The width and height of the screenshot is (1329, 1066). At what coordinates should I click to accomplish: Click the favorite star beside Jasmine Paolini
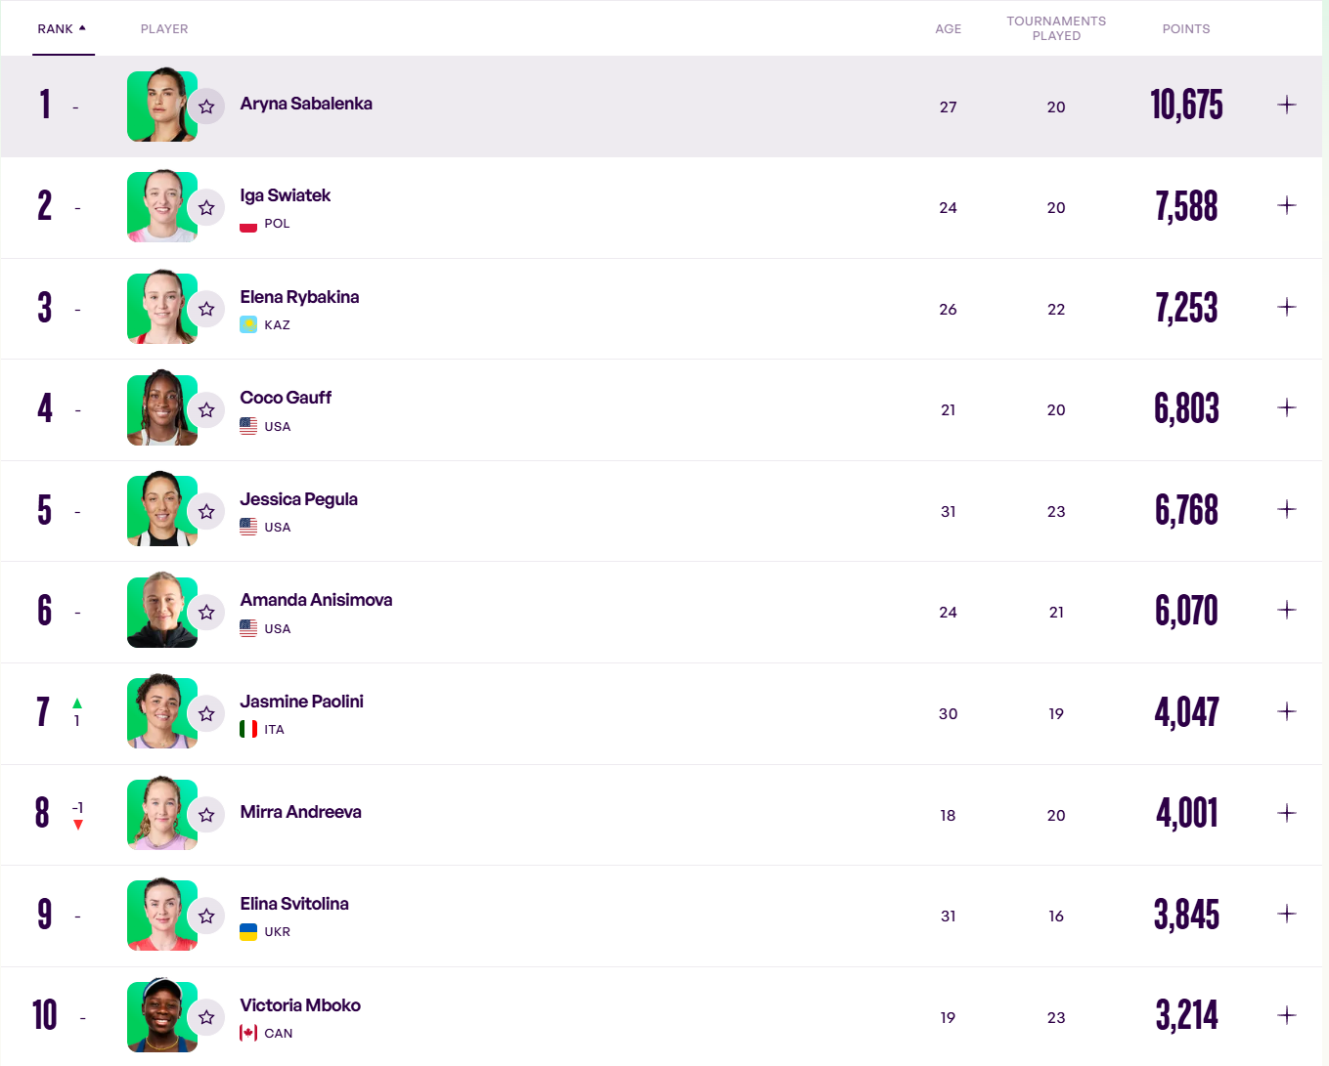[x=206, y=714]
